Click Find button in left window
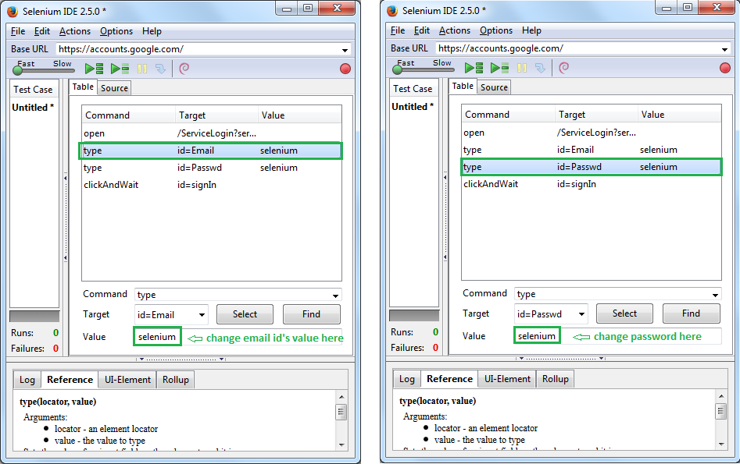Screen dimensions: 740x464 point(312,314)
